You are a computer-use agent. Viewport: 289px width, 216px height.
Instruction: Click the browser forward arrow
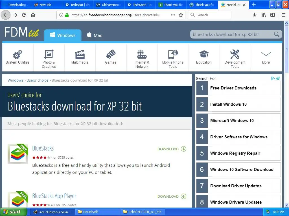coord(15,15)
